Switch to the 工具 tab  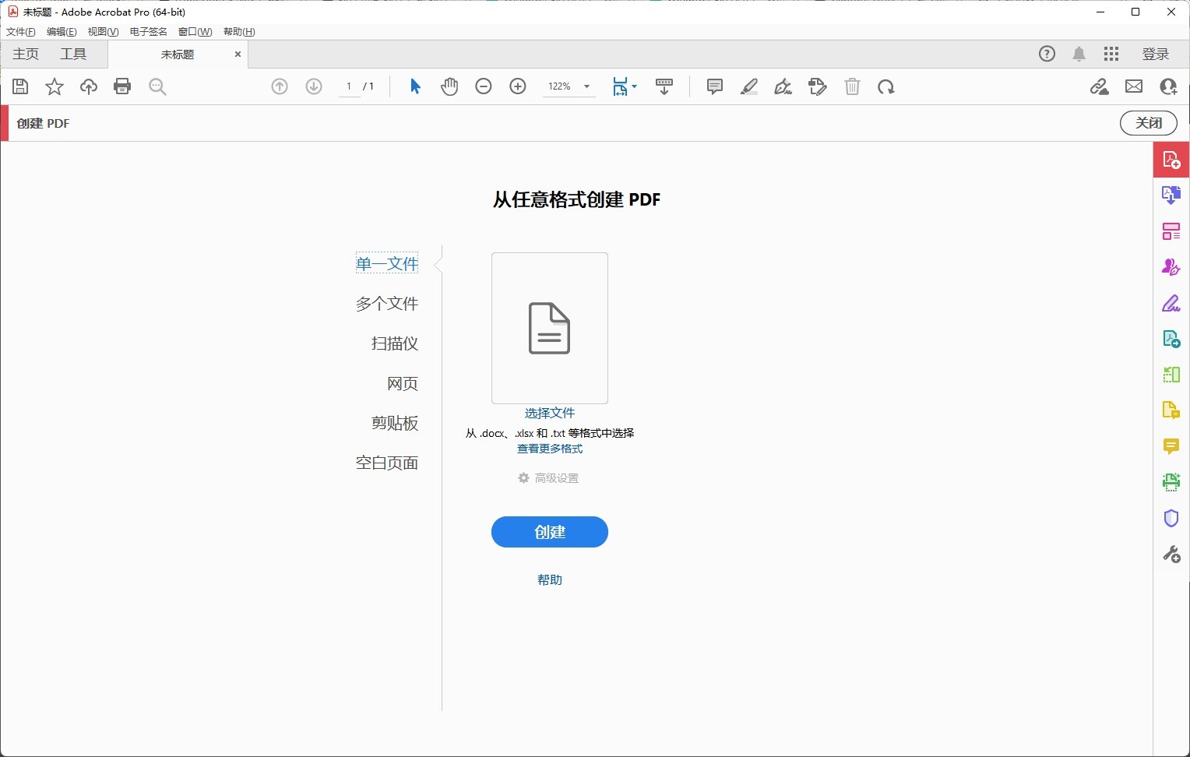tap(73, 54)
